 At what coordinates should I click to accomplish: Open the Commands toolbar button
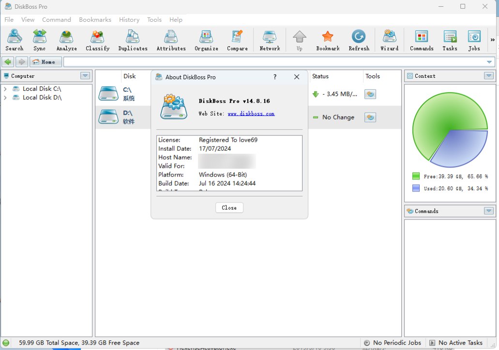coord(422,40)
